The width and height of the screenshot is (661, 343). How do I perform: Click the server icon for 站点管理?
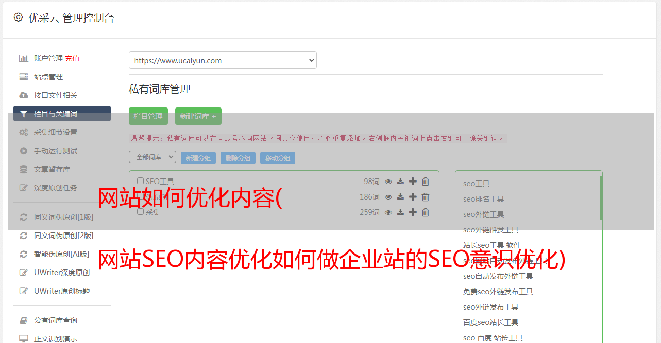pyautogui.click(x=24, y=77)
